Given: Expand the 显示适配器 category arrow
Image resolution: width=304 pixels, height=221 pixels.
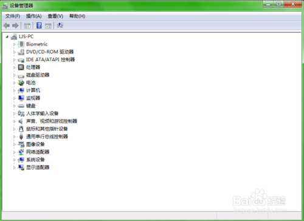Looking at the screenshot, I should tap(15, 168).
